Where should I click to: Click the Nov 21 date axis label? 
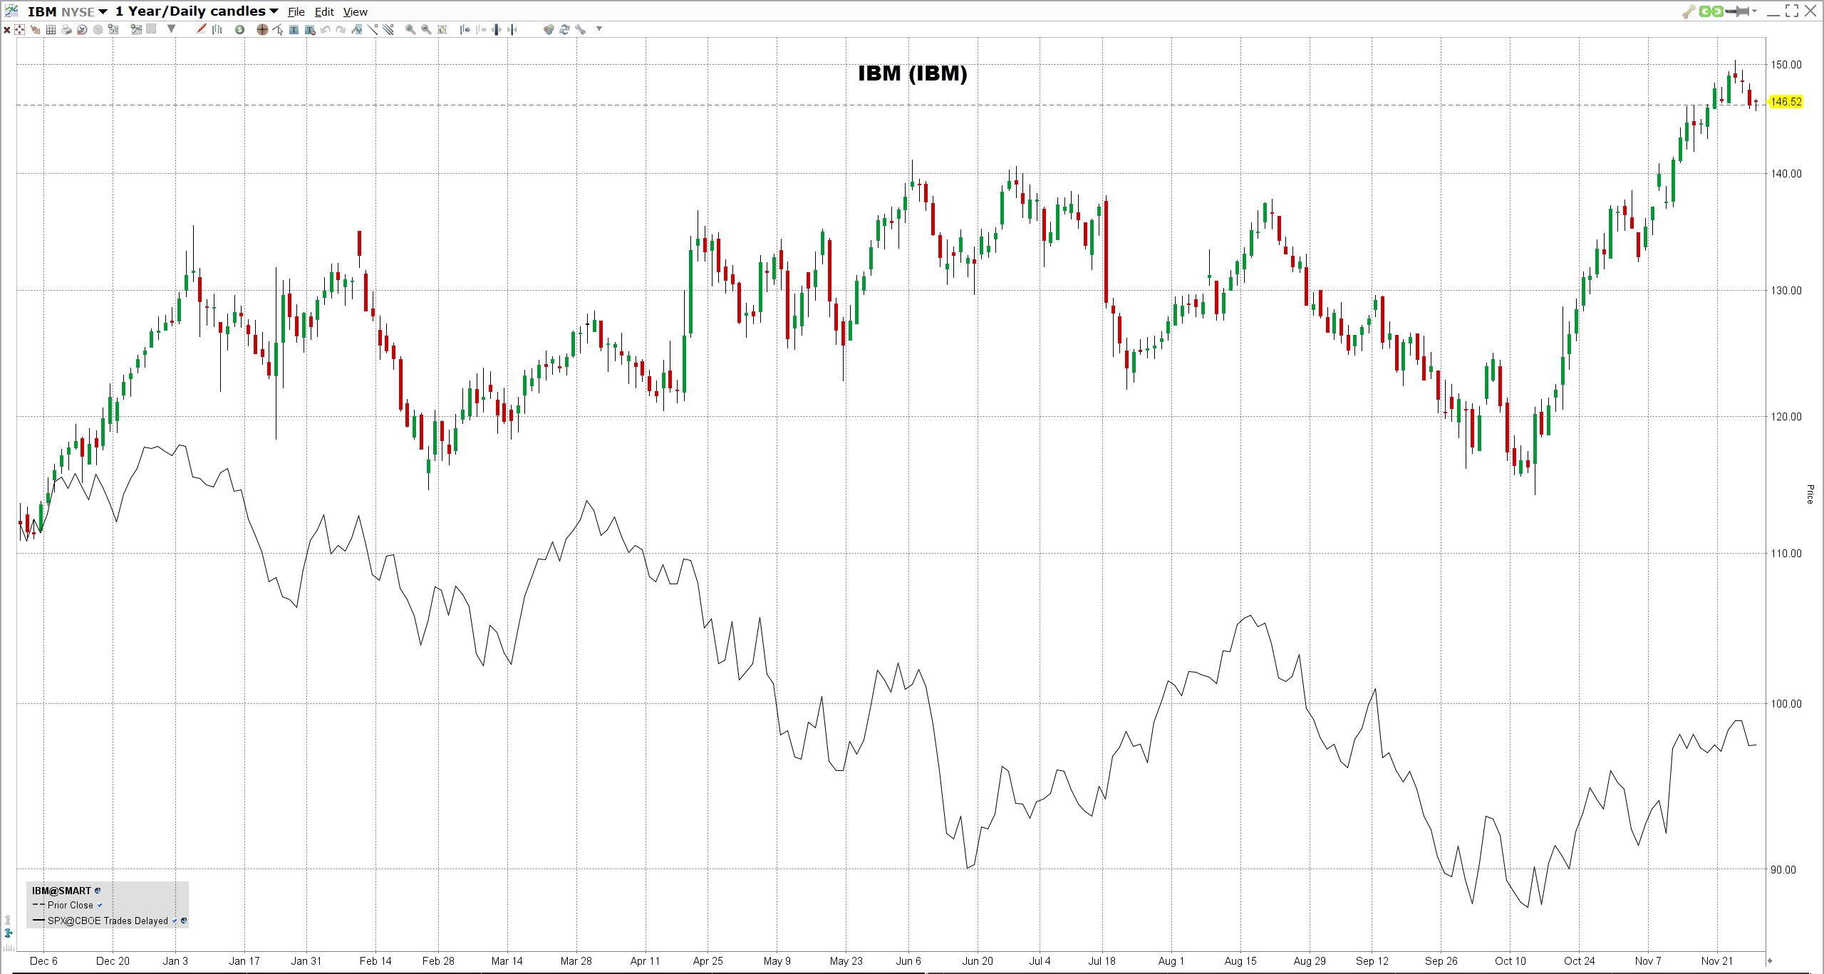coord(1716,960)
